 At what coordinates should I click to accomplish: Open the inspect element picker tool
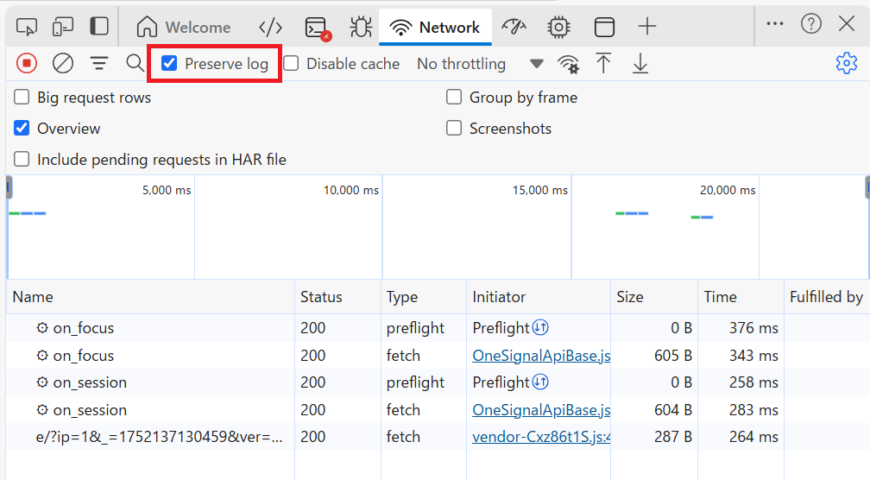click(27, 27)
